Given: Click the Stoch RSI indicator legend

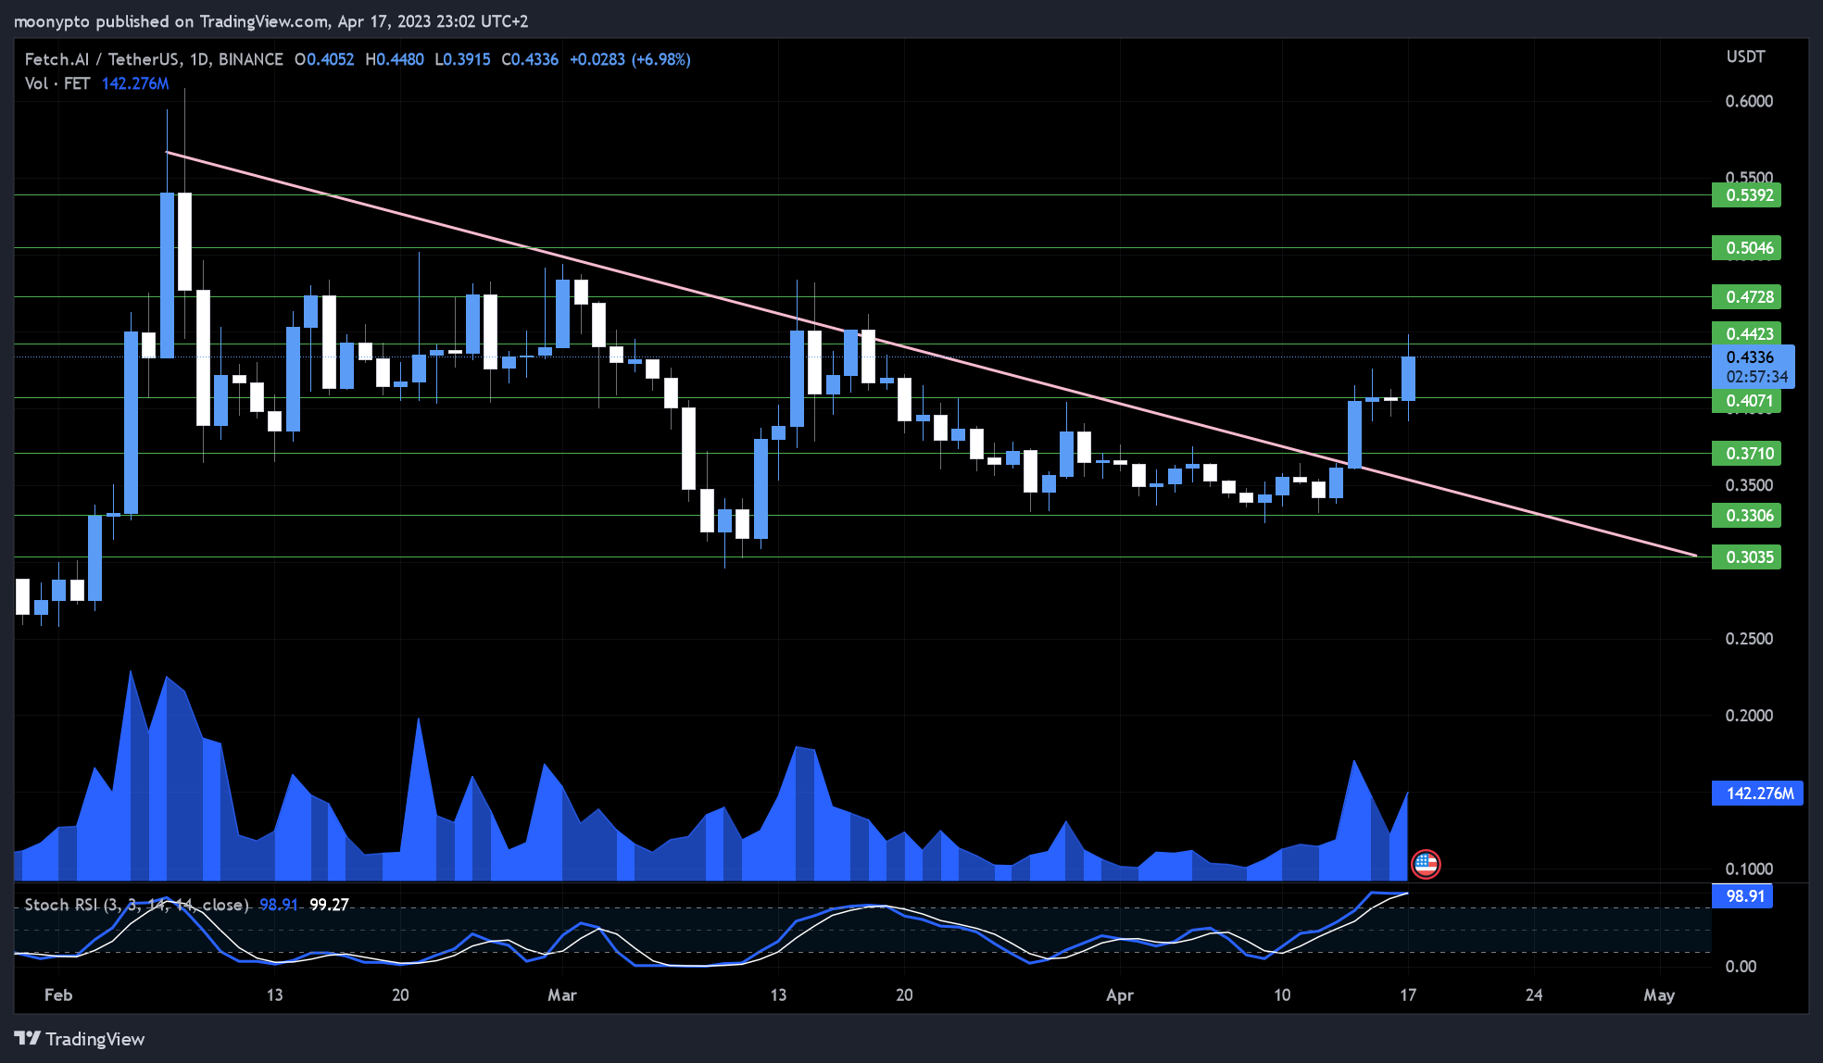Looking at the screenshot, I should coord(136,905).
